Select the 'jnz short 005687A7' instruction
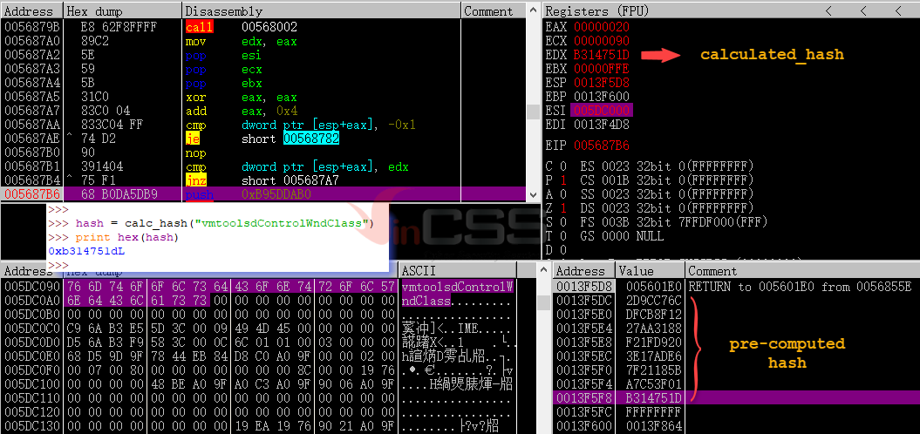The width and height of the screenshot is (920, 434). (x=262, y=180)
